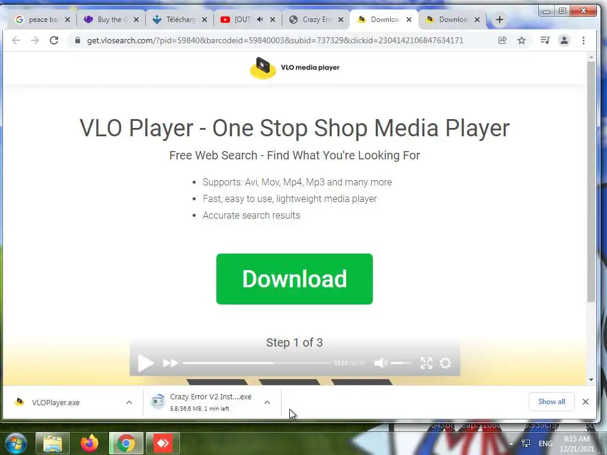Click the volume slider on the player

[401, 363]
